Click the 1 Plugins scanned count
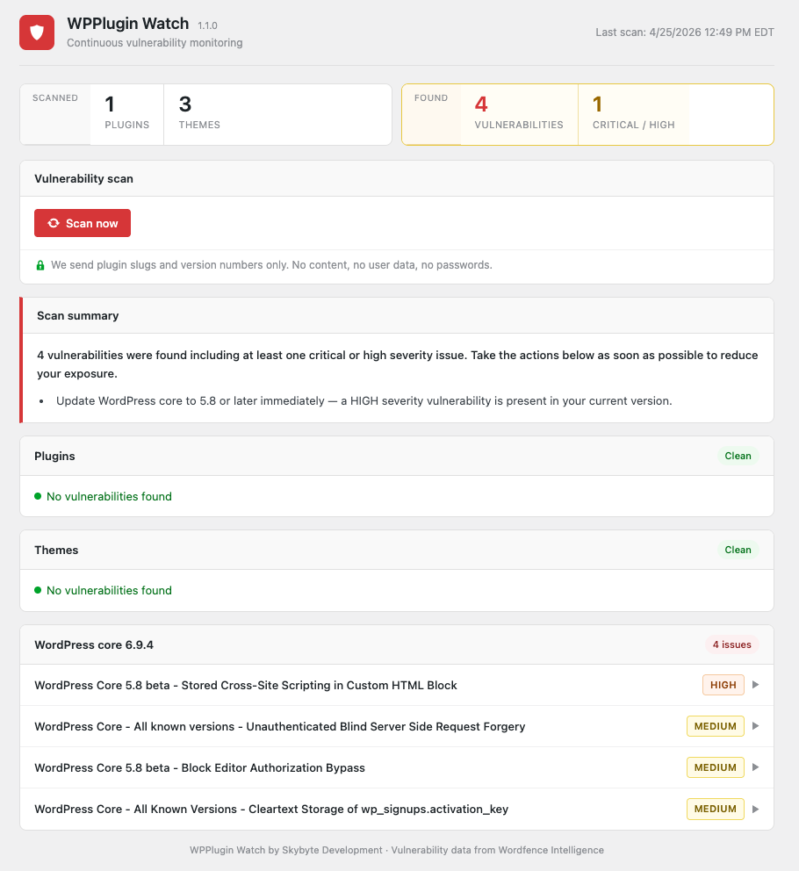The width and height of the screenshot is (799, 871). [126, 114]
